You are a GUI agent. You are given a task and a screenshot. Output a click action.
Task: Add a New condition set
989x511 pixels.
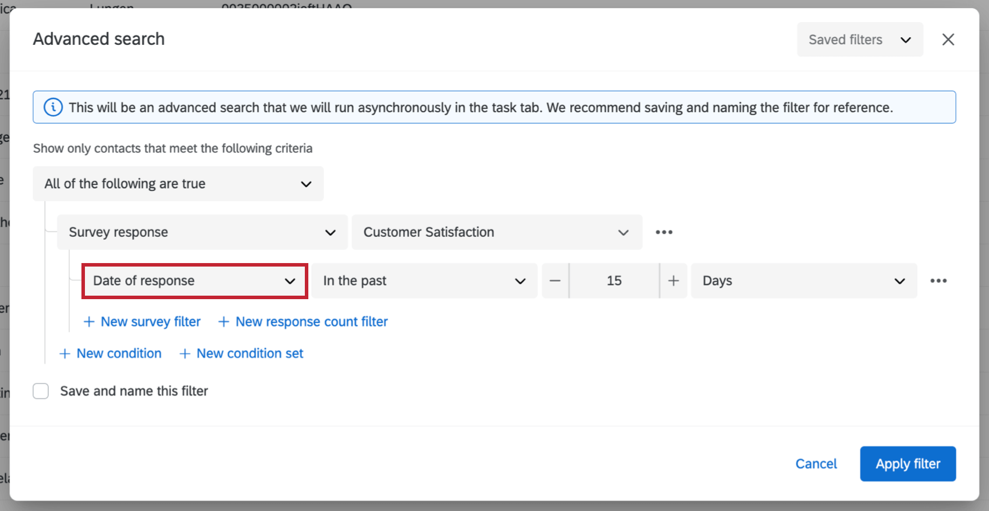click(x=241, y=354)
